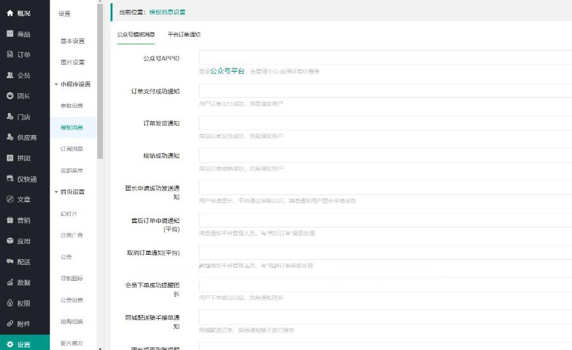
Task: Click the 营销 gift icon
Action: (10, 220)
